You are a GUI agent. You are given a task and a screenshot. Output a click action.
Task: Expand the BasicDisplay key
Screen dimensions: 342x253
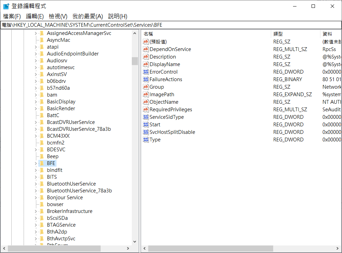click(36, 102)
